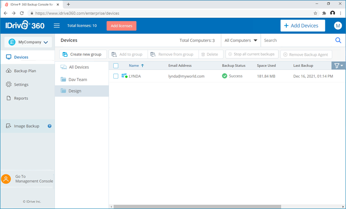Open the user avatar M menu
The image size is (346, 209).
coord(338,25)
